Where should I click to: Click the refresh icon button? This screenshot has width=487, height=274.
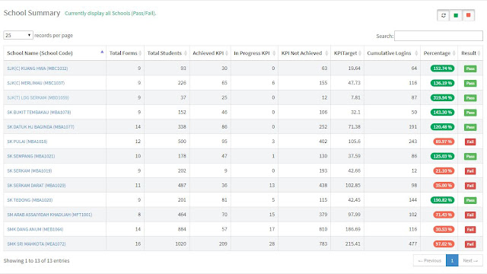coord(443,15)
